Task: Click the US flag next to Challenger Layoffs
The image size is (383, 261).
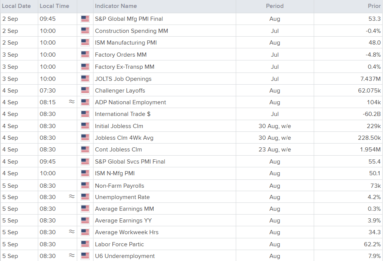Action: [85, 90]
